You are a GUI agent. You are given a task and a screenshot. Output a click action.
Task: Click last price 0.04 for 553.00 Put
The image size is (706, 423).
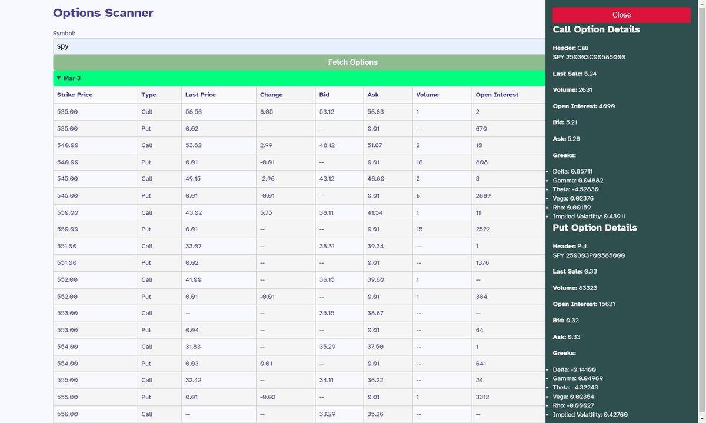pos(192,330)
